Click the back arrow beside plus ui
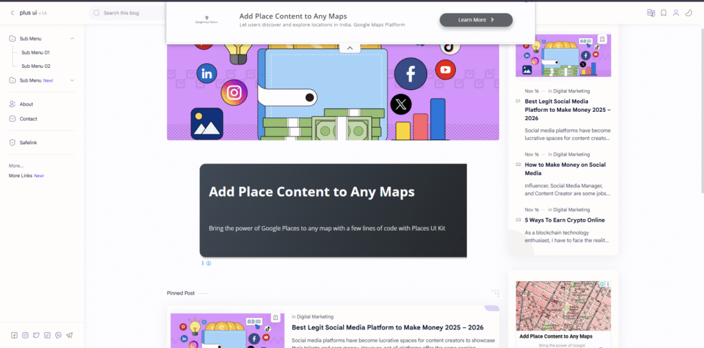This screenshot has width=704, height=348. point(12,13)
